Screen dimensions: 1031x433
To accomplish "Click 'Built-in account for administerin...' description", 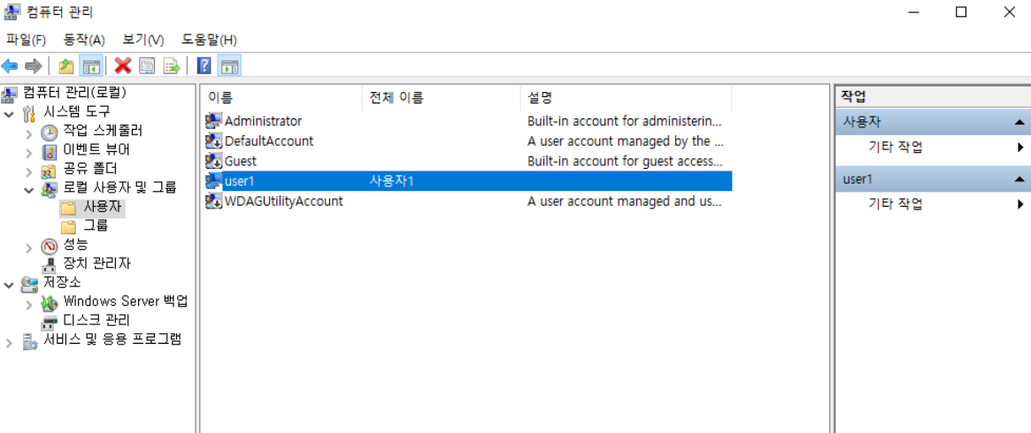I will (x=624, y=121).
